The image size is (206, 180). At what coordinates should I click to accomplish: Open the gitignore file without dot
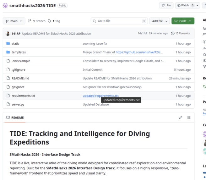(x=18, y=87)
